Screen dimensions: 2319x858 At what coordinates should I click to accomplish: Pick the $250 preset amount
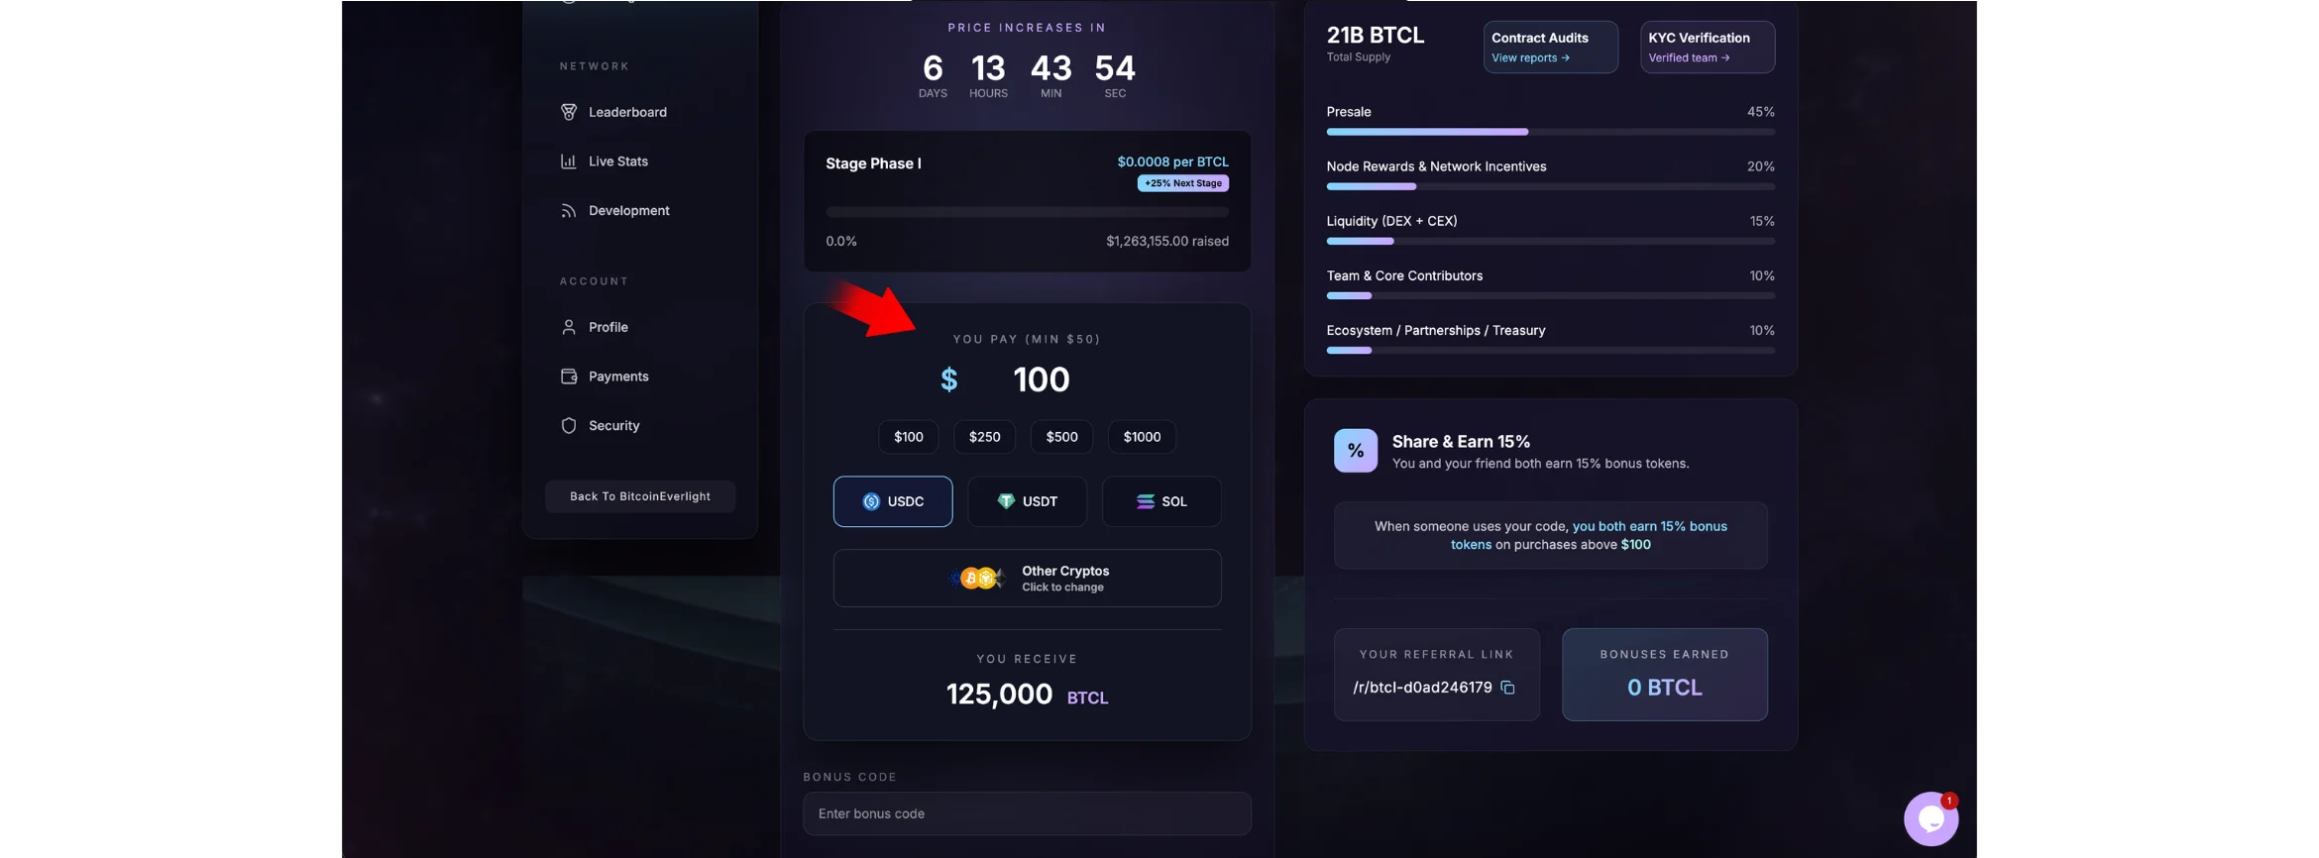(x=984, y=437)
